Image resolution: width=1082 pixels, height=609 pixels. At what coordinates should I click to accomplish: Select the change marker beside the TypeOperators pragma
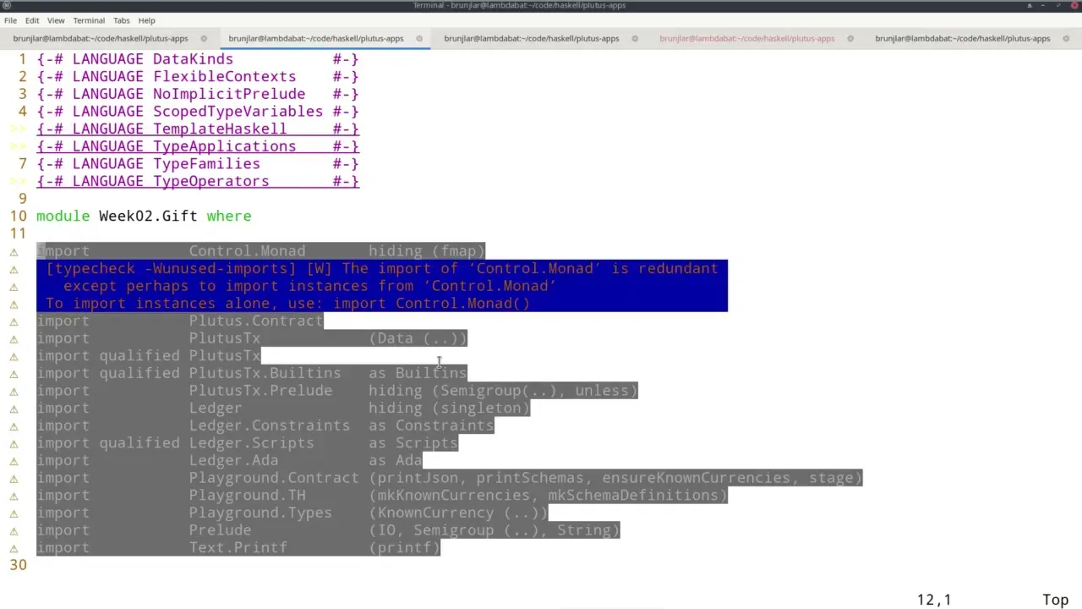click(x=17, y=181)
